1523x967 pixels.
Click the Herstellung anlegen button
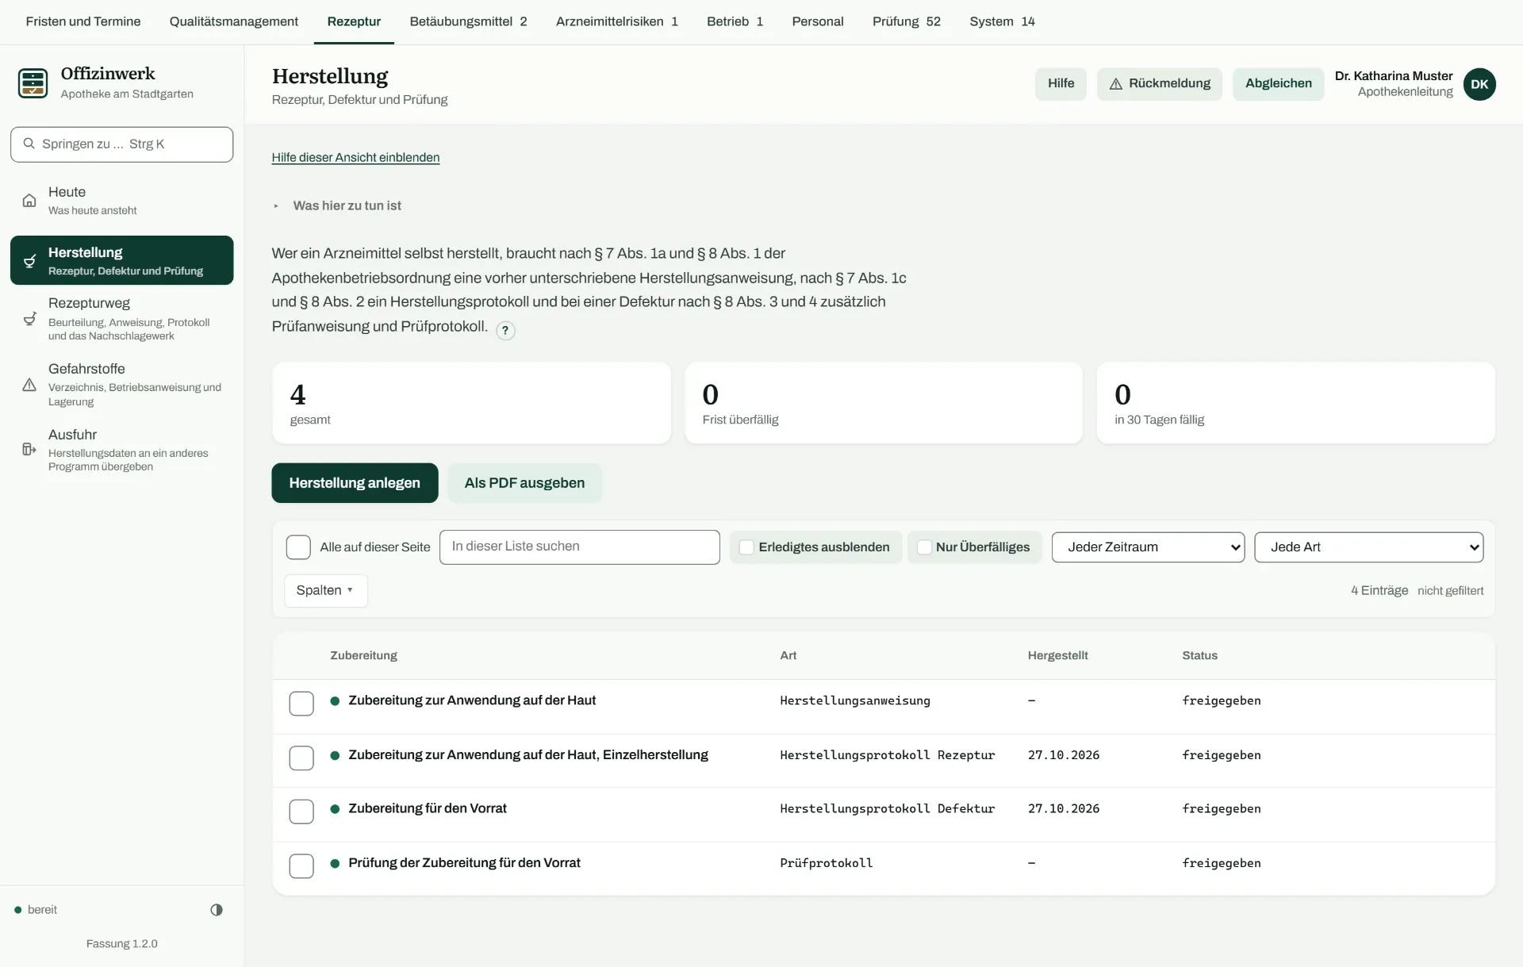pyautogui.click(x=355, y=483)
